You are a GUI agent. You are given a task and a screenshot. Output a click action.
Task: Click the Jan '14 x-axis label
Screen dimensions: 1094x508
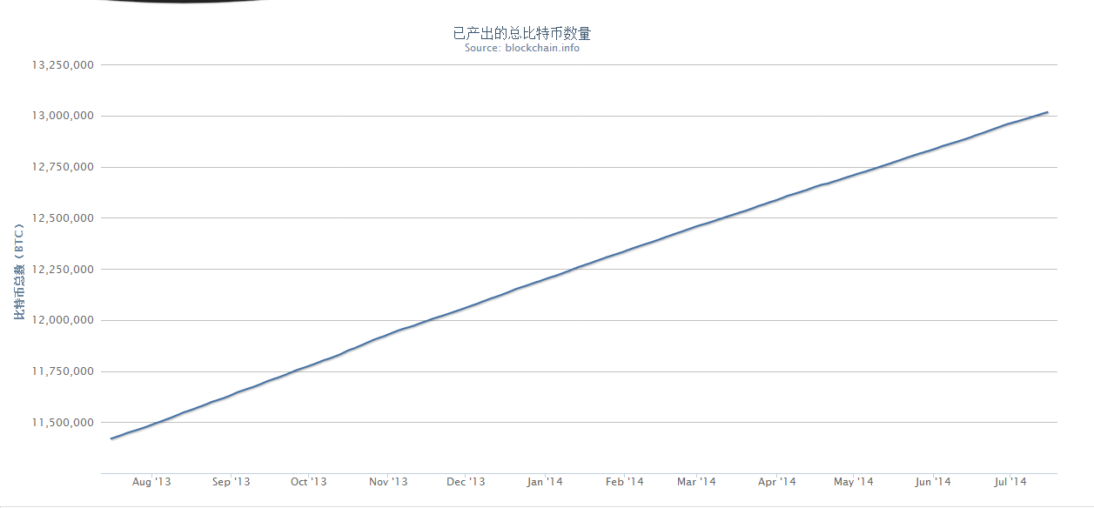545,481
